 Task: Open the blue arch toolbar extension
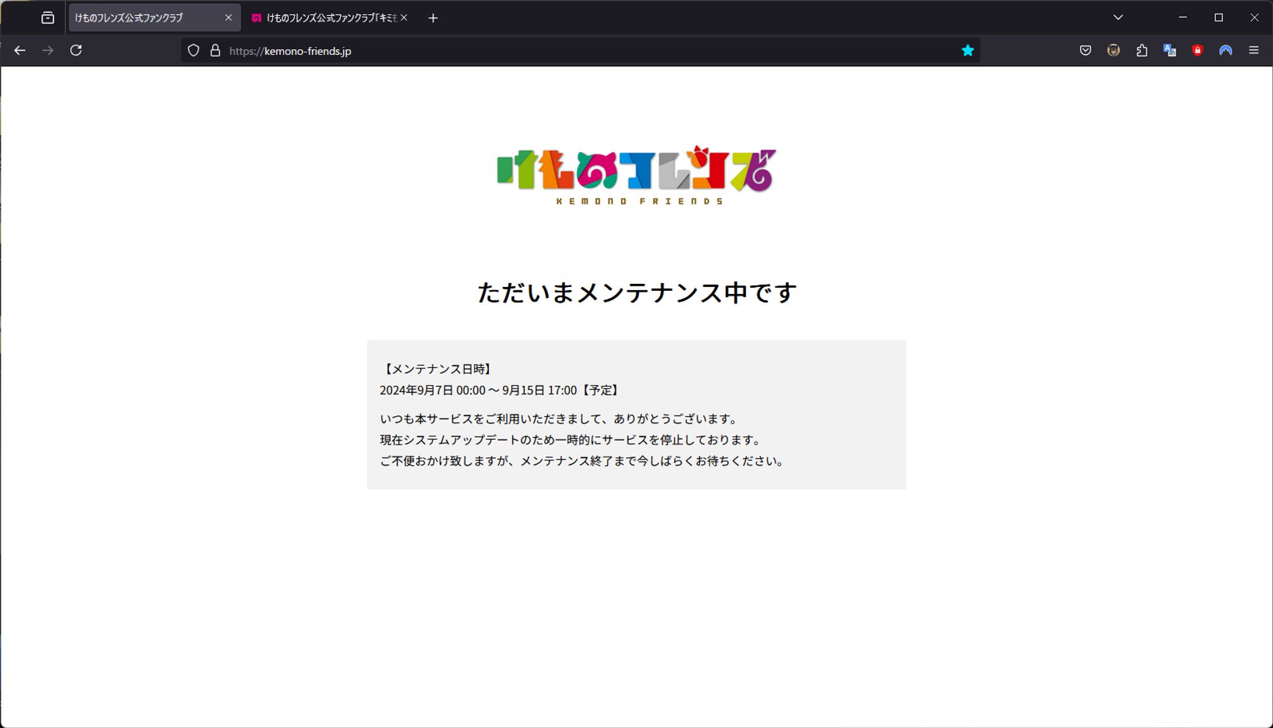pos(1225,50)
